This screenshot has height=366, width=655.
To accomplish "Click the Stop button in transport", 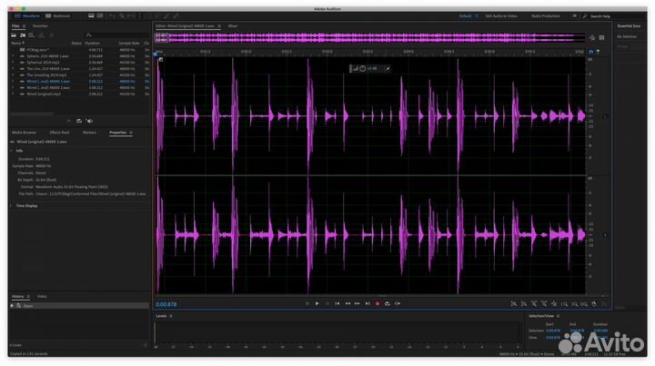I will click(307, 303).
